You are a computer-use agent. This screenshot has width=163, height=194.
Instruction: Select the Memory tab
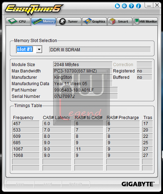click(44, 22)
